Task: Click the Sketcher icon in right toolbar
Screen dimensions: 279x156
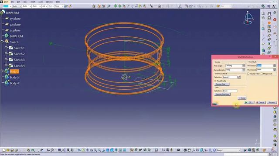Action: tap(263, 13)
